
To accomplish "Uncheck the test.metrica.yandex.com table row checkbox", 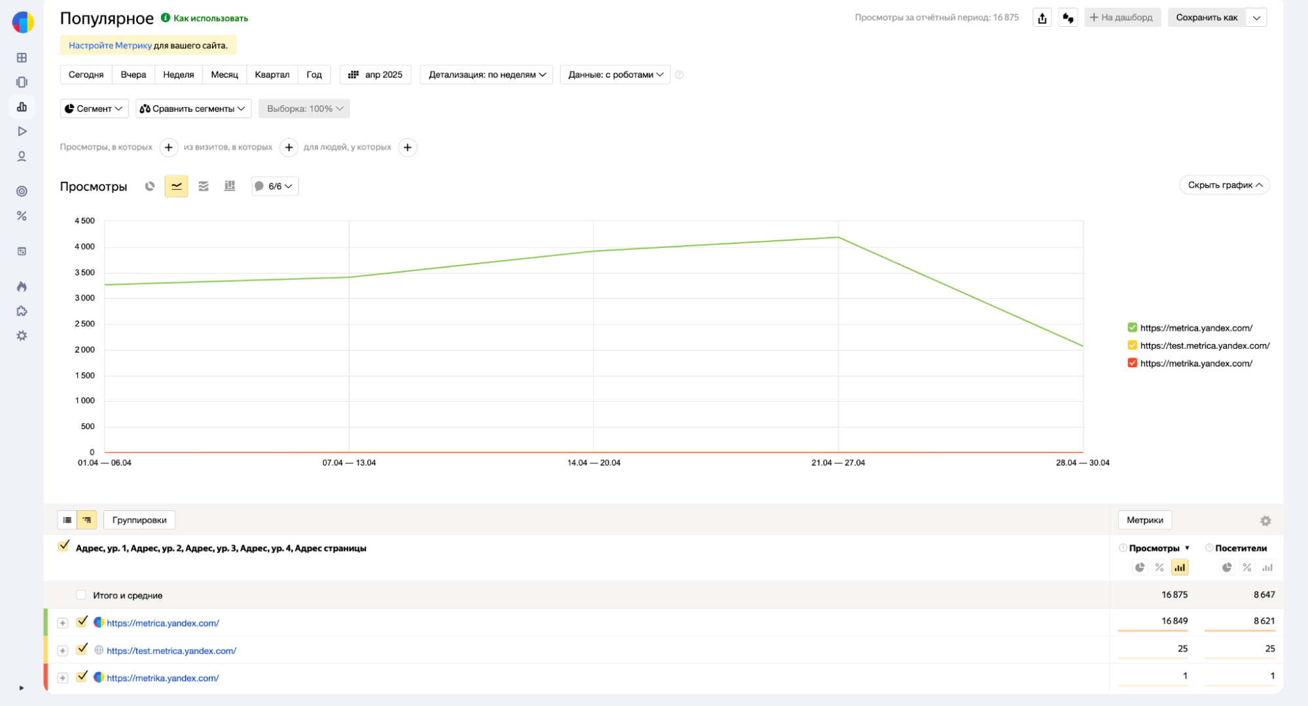I will [82, 649].
